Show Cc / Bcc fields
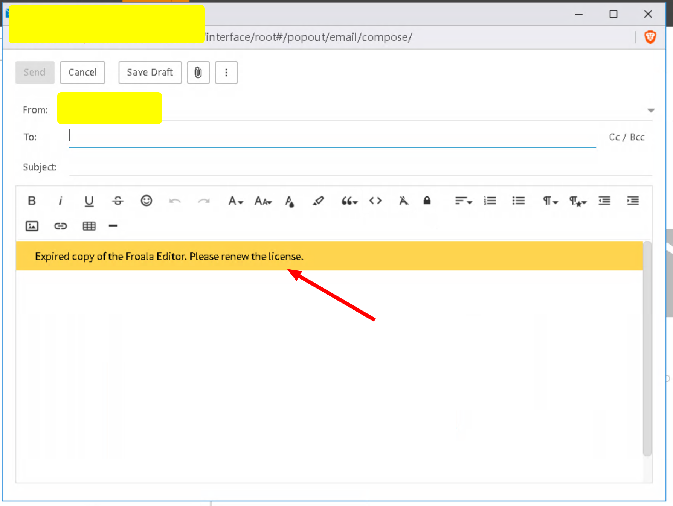 627,137
